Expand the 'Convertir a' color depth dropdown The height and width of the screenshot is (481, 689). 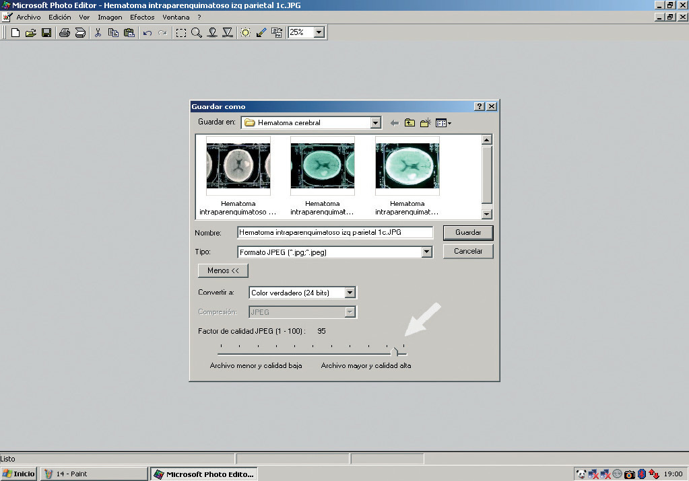[350, 293]
